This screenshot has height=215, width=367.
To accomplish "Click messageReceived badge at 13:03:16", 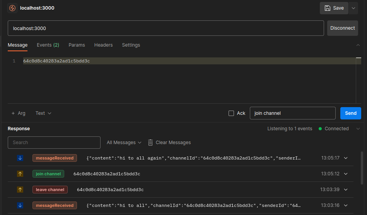I will click(x=55, y=205).
